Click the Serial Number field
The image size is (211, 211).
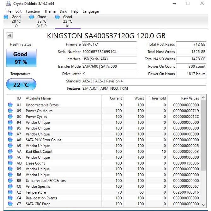109,52
